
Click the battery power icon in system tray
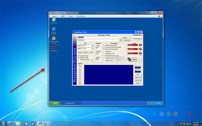184,124
